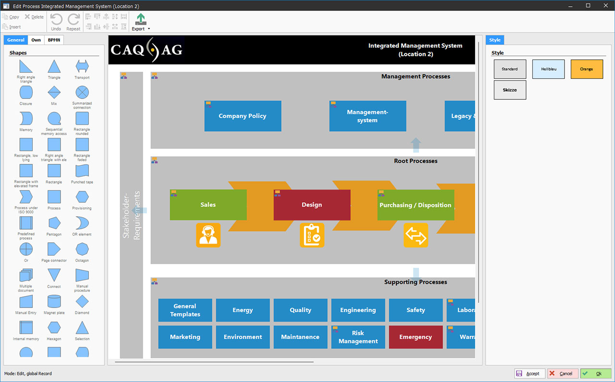Select the Diamond shape

82,301
